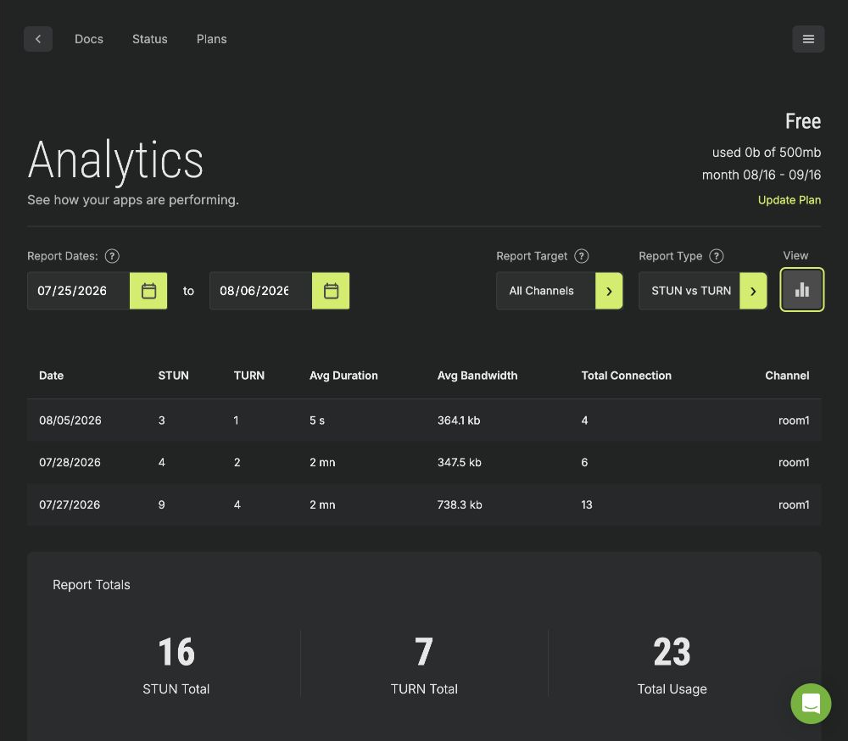The height and width of the screenshot is (741, 848).
Task: Click the STUN column header
Action: tap(173, 376)
